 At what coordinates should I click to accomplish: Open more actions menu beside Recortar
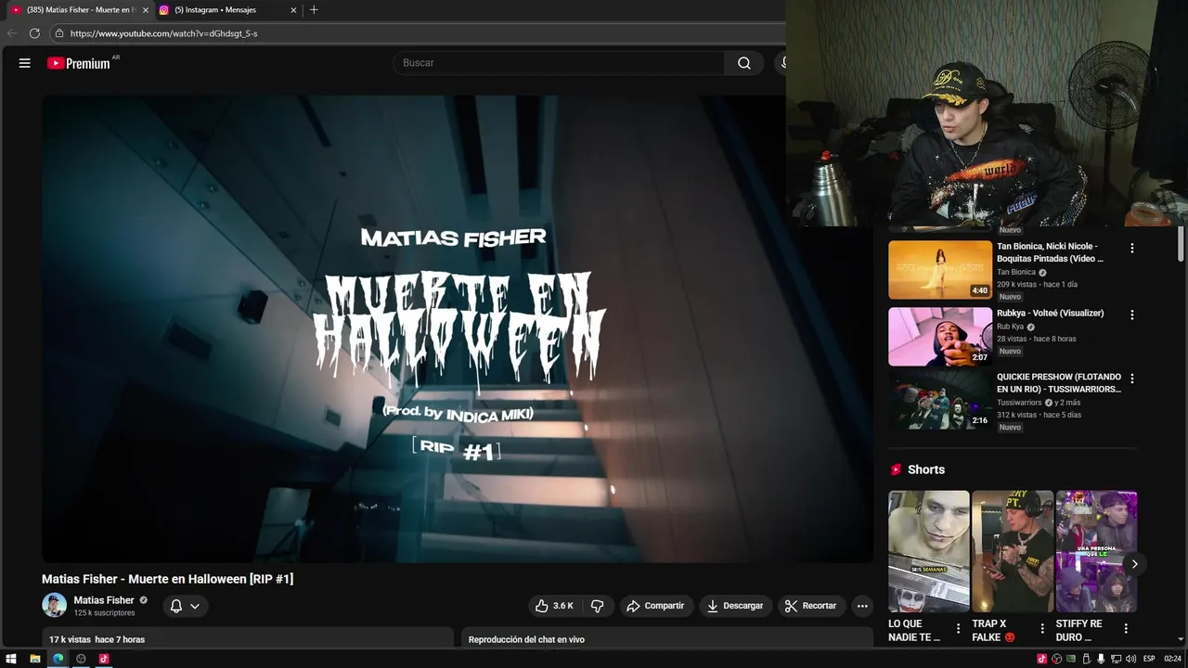[862, 606]
